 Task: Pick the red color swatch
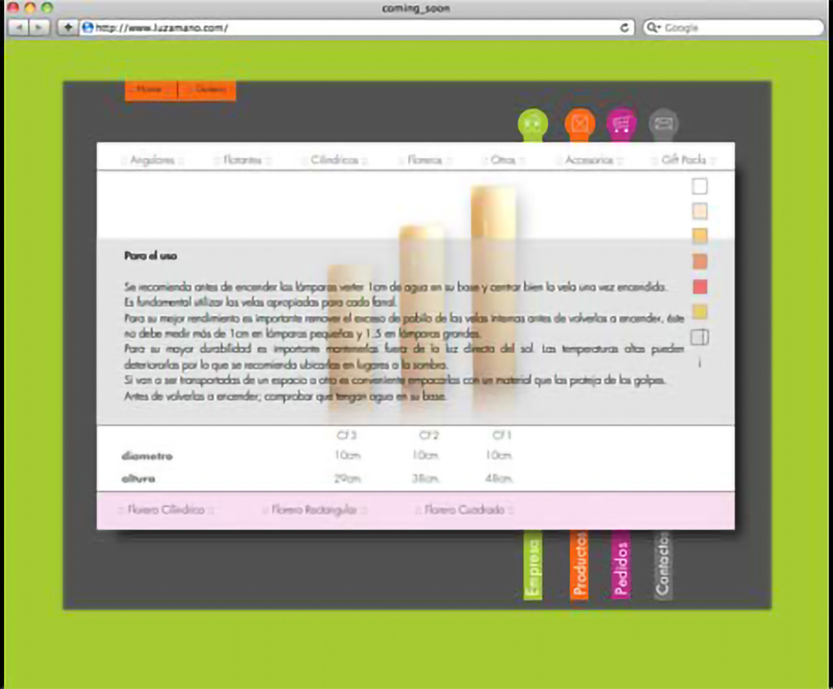(699, 286)
